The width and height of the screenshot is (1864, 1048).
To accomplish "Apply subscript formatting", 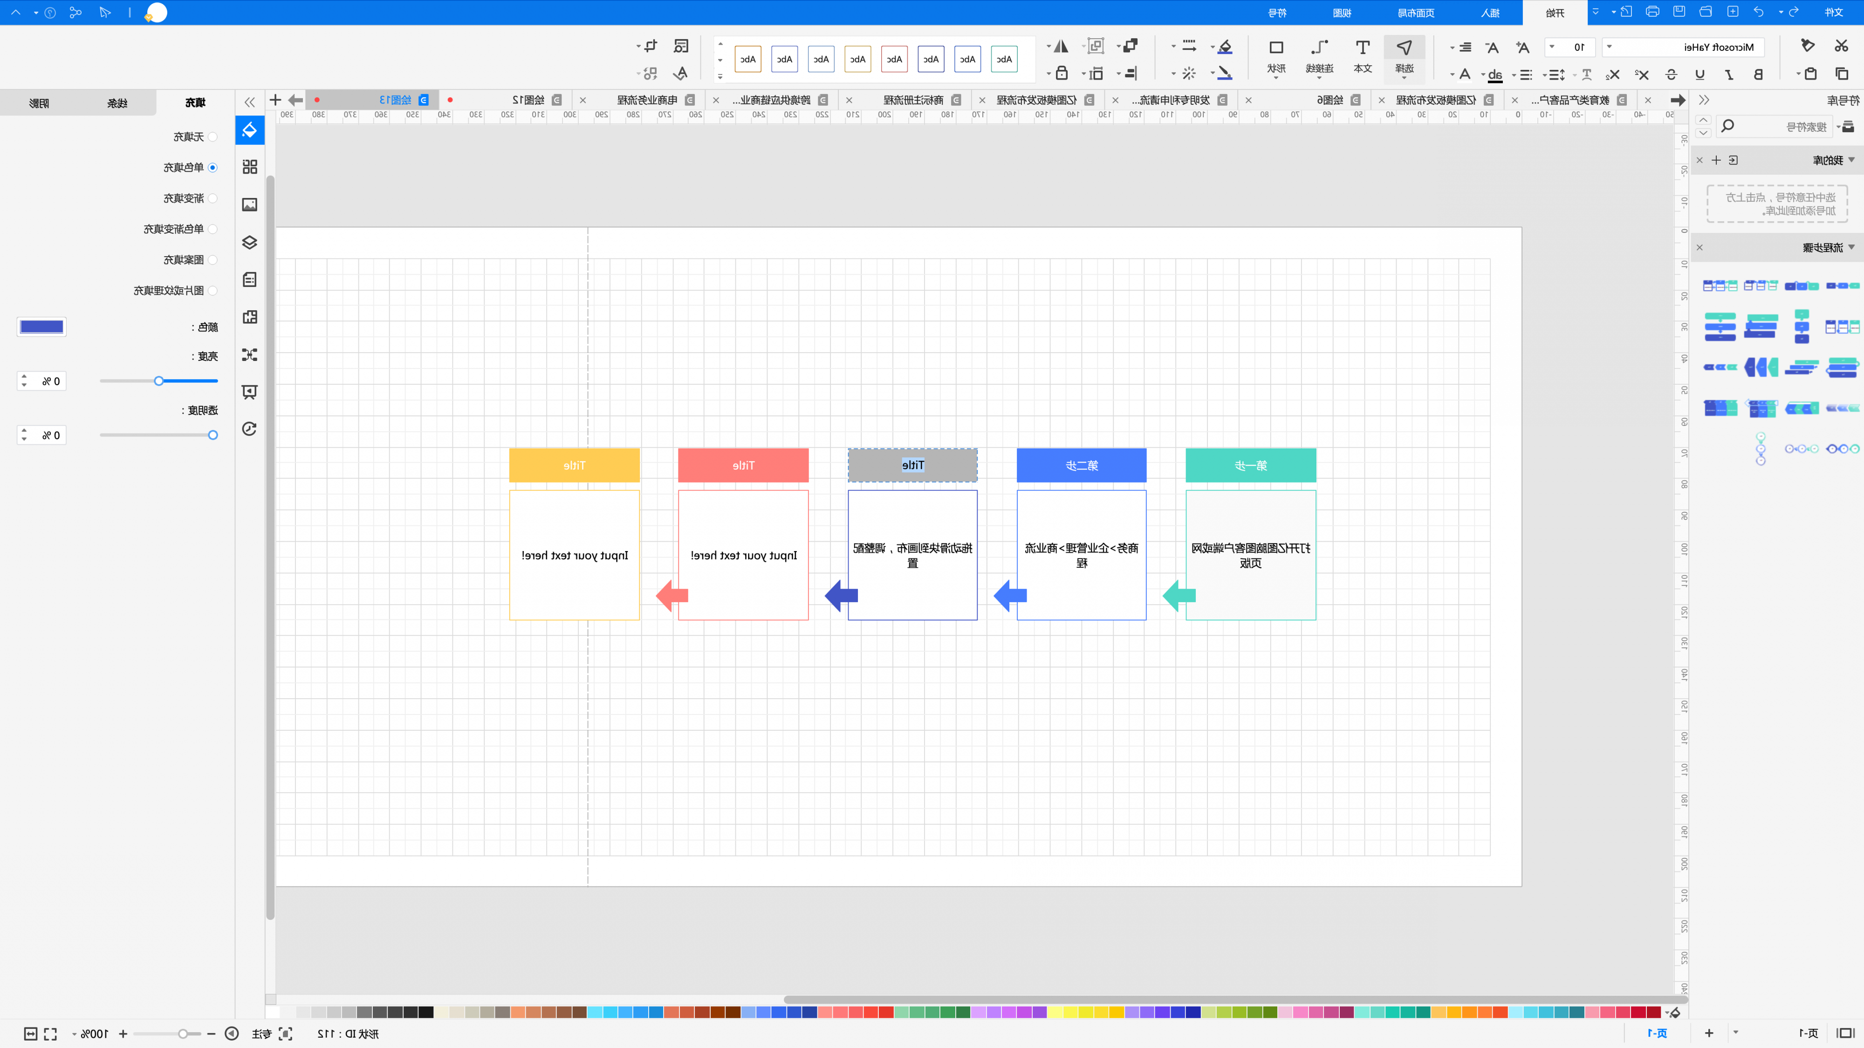I will tap(1613, 75).
